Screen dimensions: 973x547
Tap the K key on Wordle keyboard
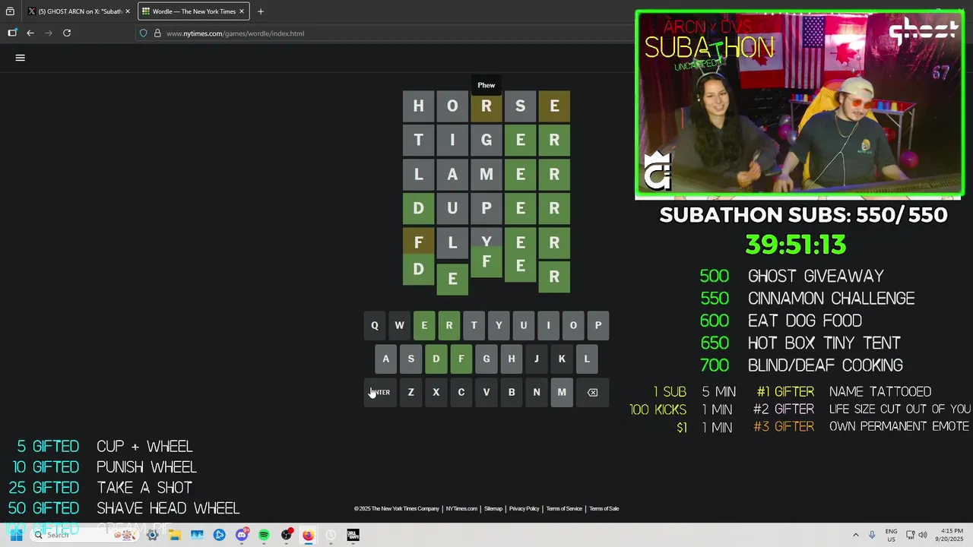pos(562,359)
